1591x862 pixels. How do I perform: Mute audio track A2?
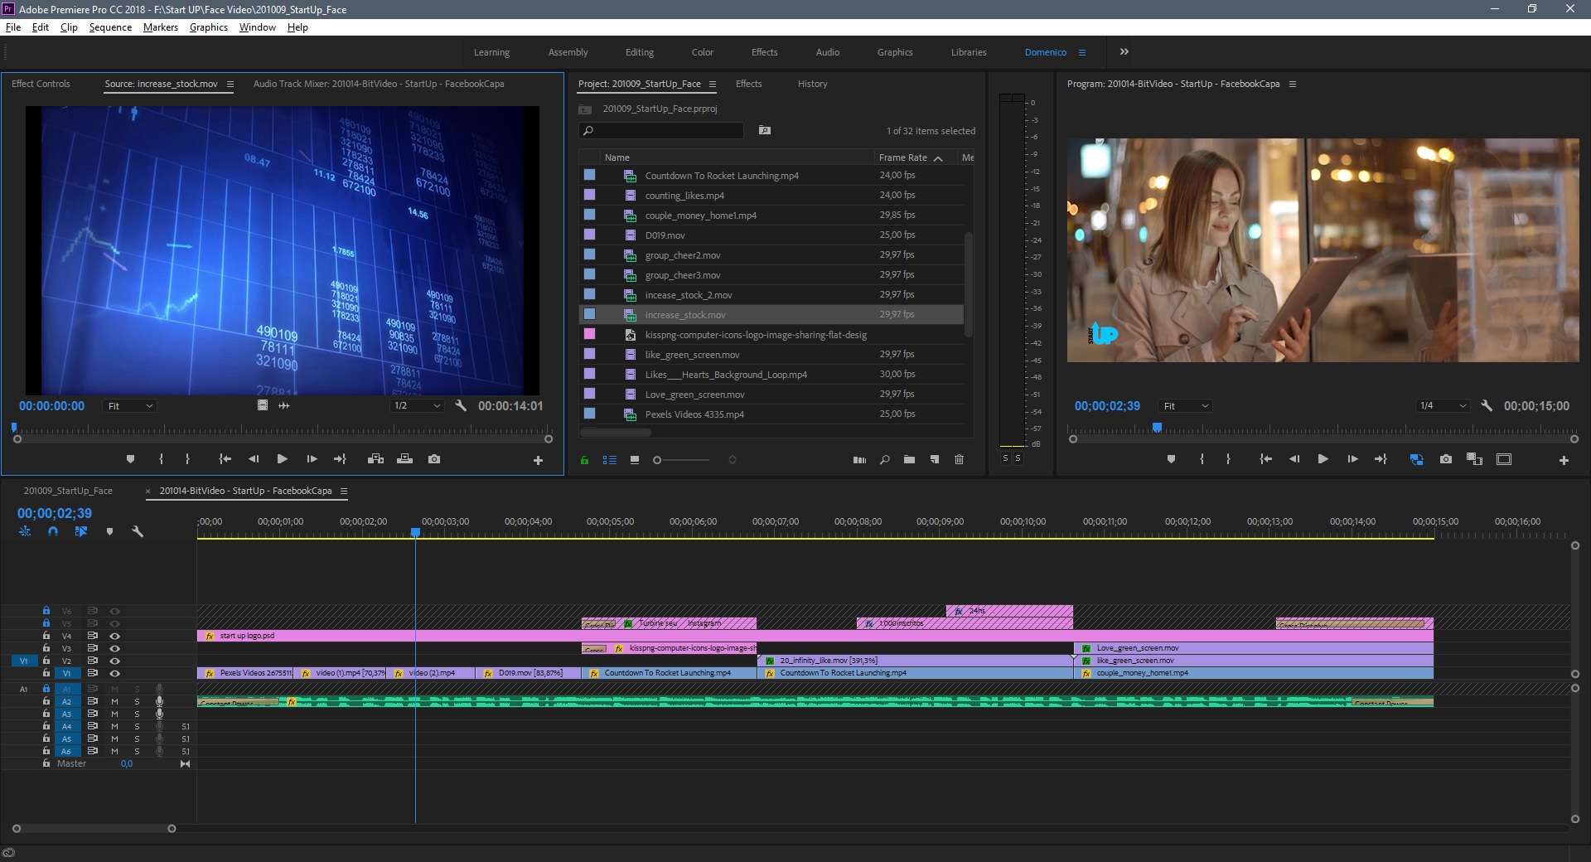[115, 702]
